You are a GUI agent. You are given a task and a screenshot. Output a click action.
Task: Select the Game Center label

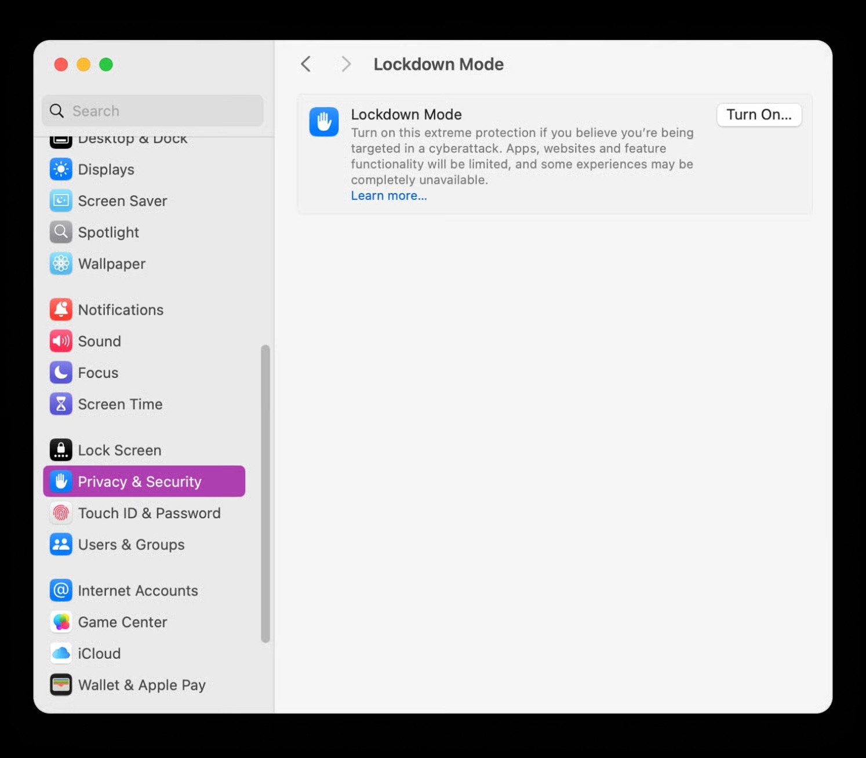click(x=122, y=622)
